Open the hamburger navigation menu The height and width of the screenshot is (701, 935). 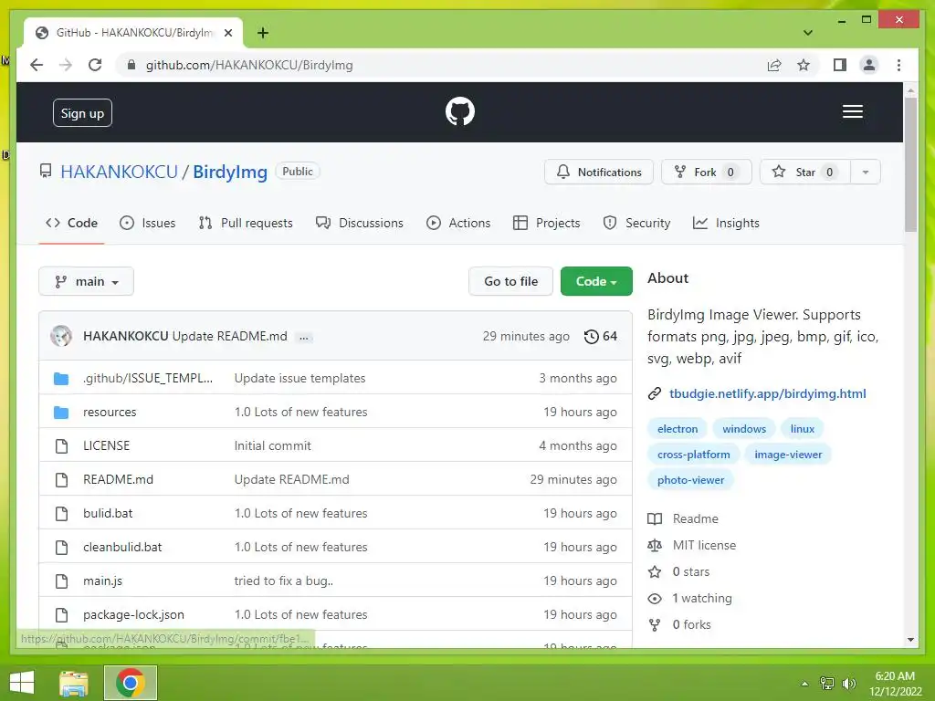click(852, 111)
